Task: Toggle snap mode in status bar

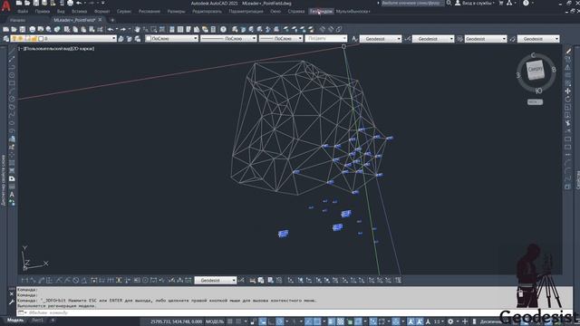Action: click(x=238, y=321)
